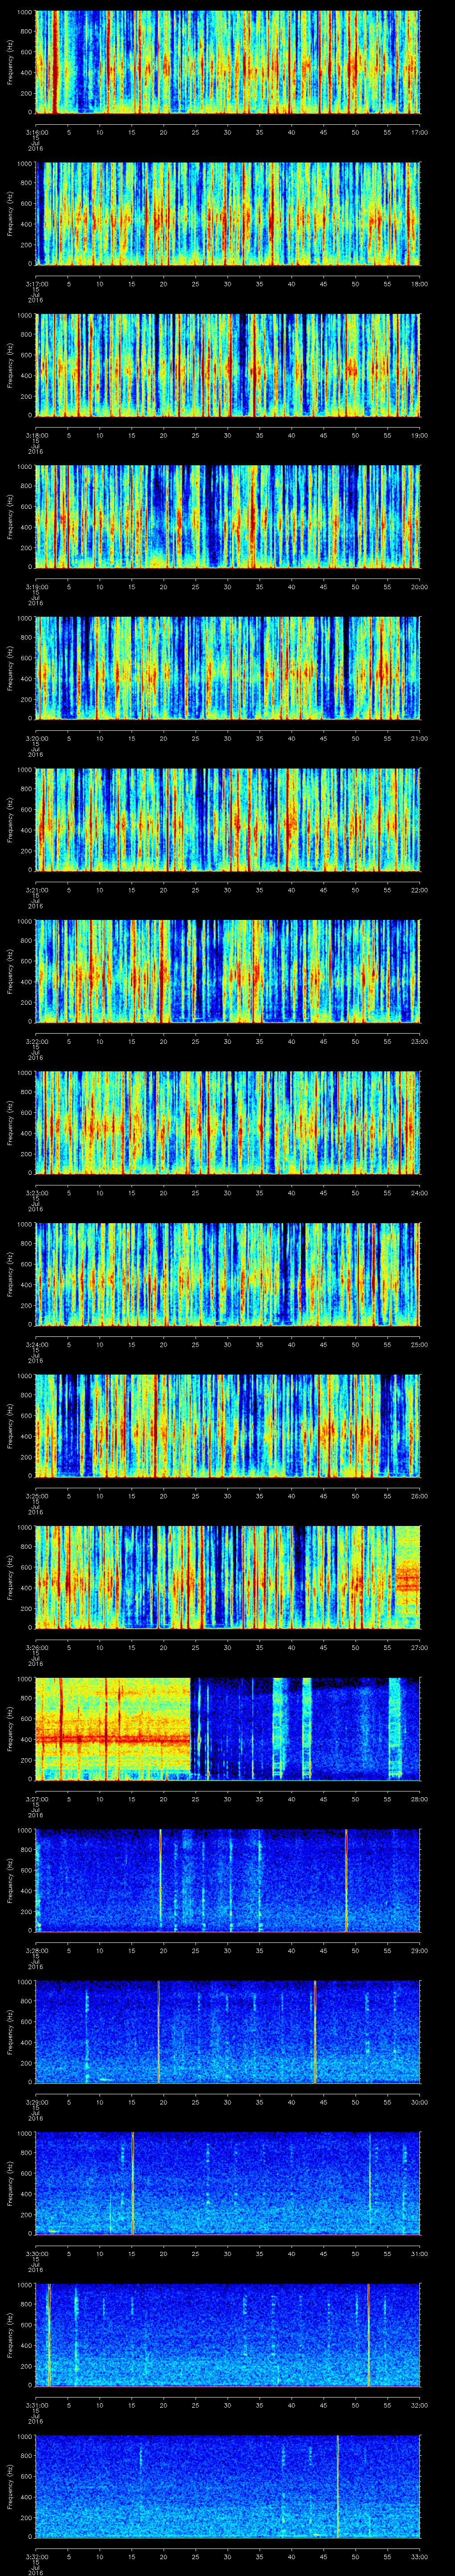Image resolution: width=455 pixels, height=2576 pixels.
Task: Click the red vertical spike near 52 s in the 3:31:00 panel
Action: (x=368, y=2334)
